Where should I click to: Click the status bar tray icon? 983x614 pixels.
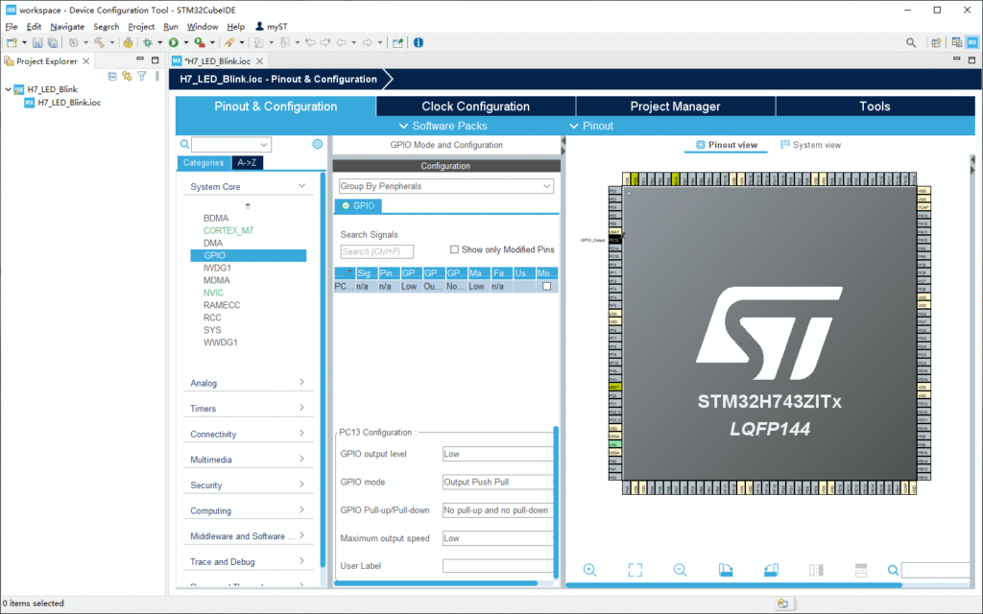click(783, 603)
